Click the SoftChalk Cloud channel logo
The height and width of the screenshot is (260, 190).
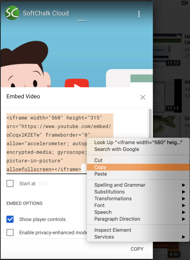[12, 13]
